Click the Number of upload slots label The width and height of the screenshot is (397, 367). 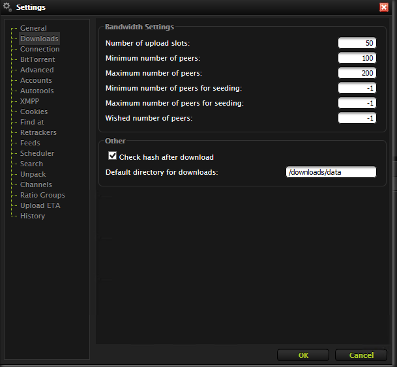pos(147,43)
